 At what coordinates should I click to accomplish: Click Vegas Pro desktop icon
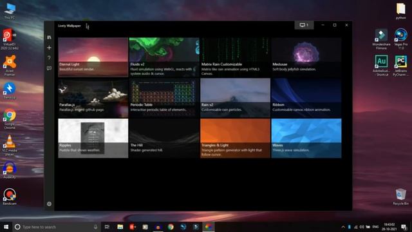click(x=400, y=39)
